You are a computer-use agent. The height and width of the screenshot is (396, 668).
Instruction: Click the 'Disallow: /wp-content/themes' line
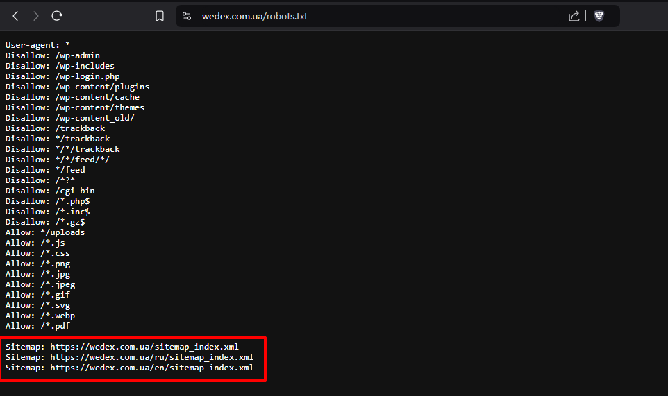point(74,107)
